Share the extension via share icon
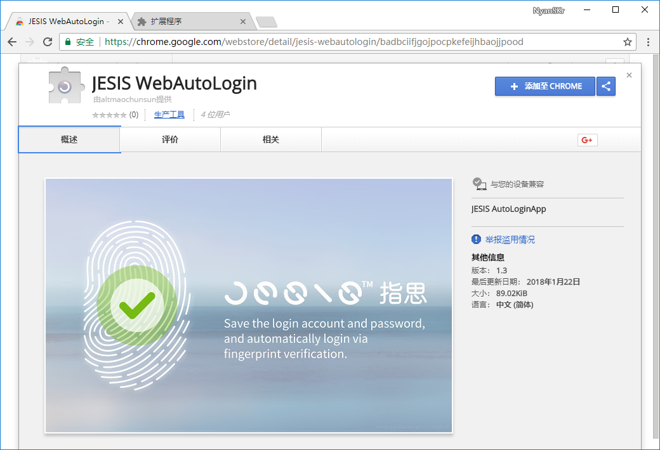Screen dimensions: 660x450 (x=606, y=86)
